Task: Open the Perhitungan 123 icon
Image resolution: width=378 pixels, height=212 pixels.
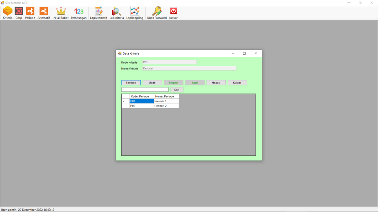Action: point(79,13)
